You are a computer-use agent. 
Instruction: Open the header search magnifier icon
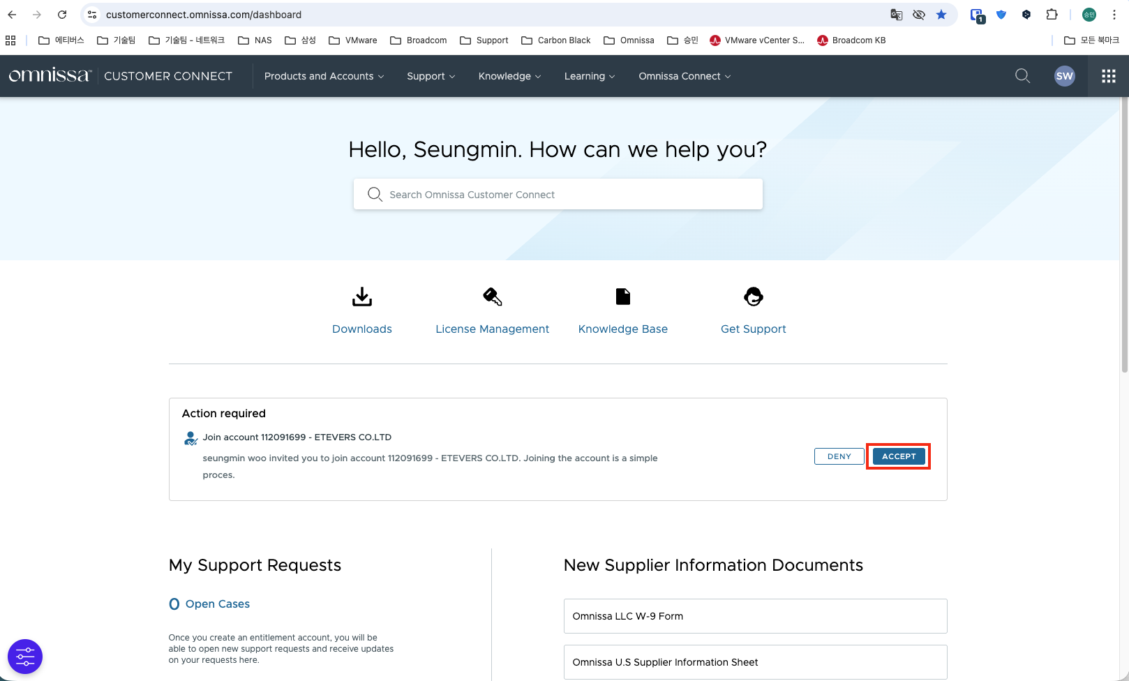coord(1022,76)
